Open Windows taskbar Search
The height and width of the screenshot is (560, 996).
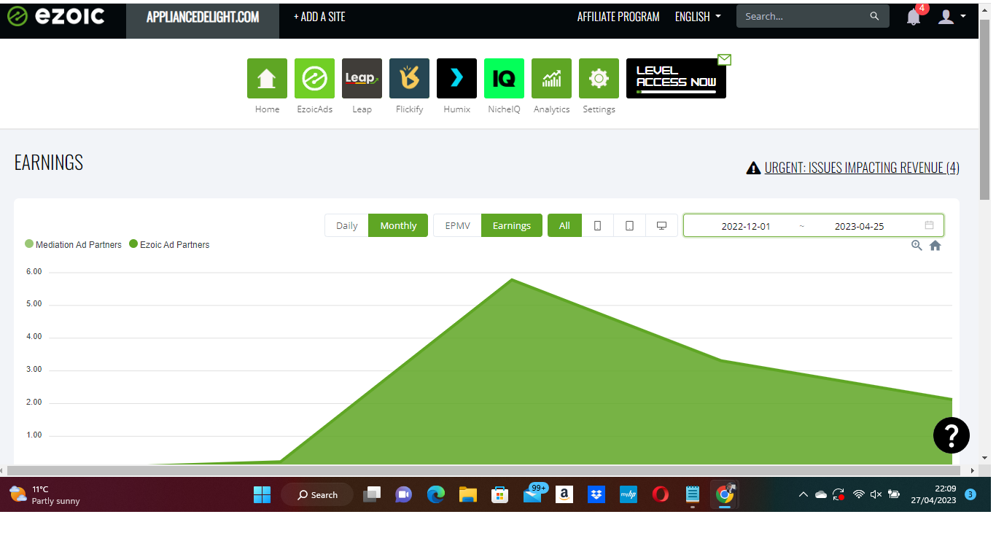[317, 494]
